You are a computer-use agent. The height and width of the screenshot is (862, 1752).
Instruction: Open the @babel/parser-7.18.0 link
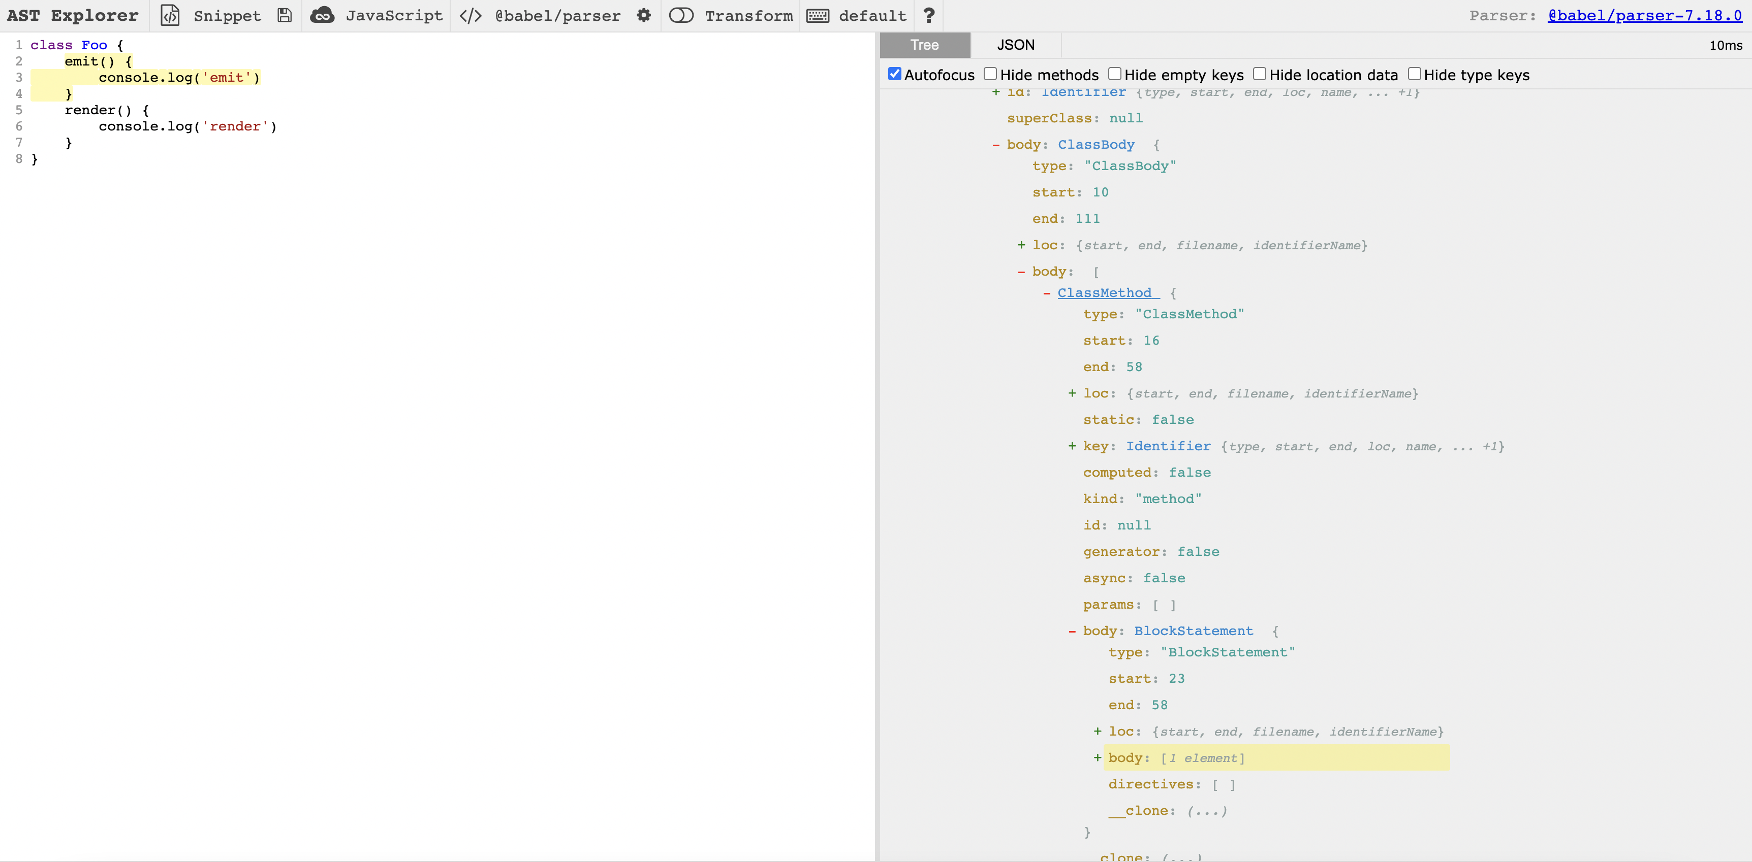(x=1645, y=16)
